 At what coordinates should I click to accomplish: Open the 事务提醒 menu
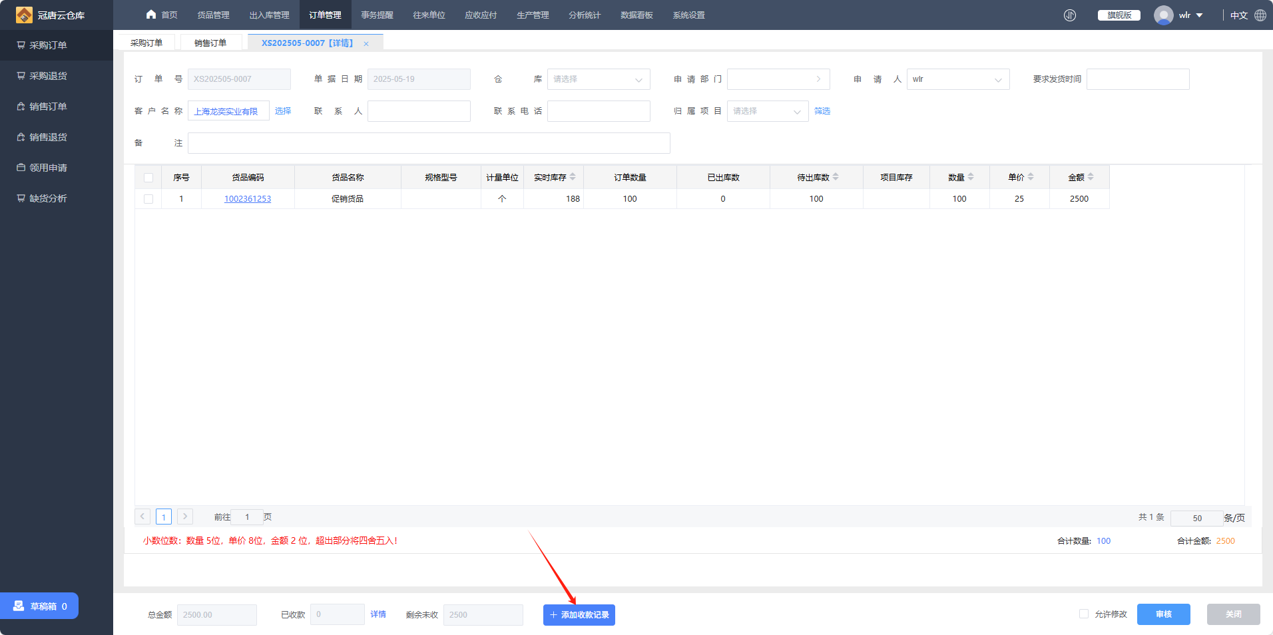[x=377, y=15]
